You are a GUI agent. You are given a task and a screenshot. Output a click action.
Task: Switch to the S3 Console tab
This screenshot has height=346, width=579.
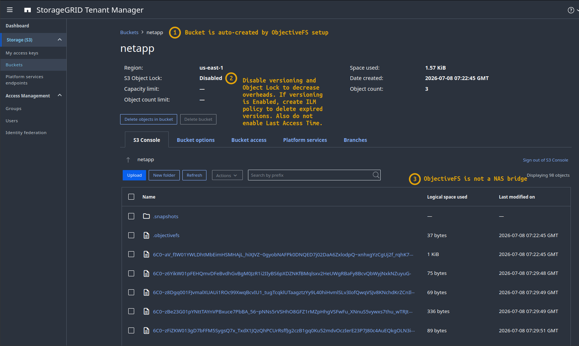pyautogui.click(x=147, y=140)
